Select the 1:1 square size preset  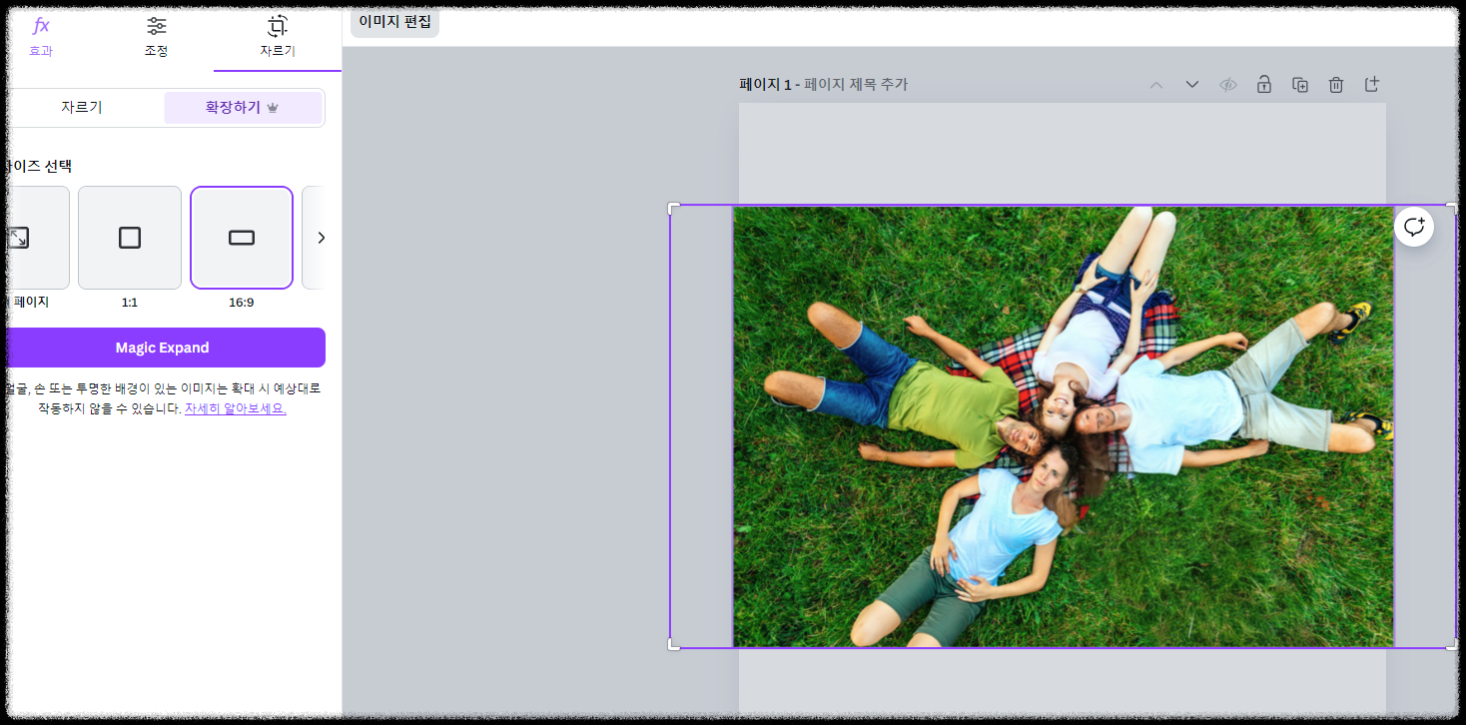pos(129,237)
